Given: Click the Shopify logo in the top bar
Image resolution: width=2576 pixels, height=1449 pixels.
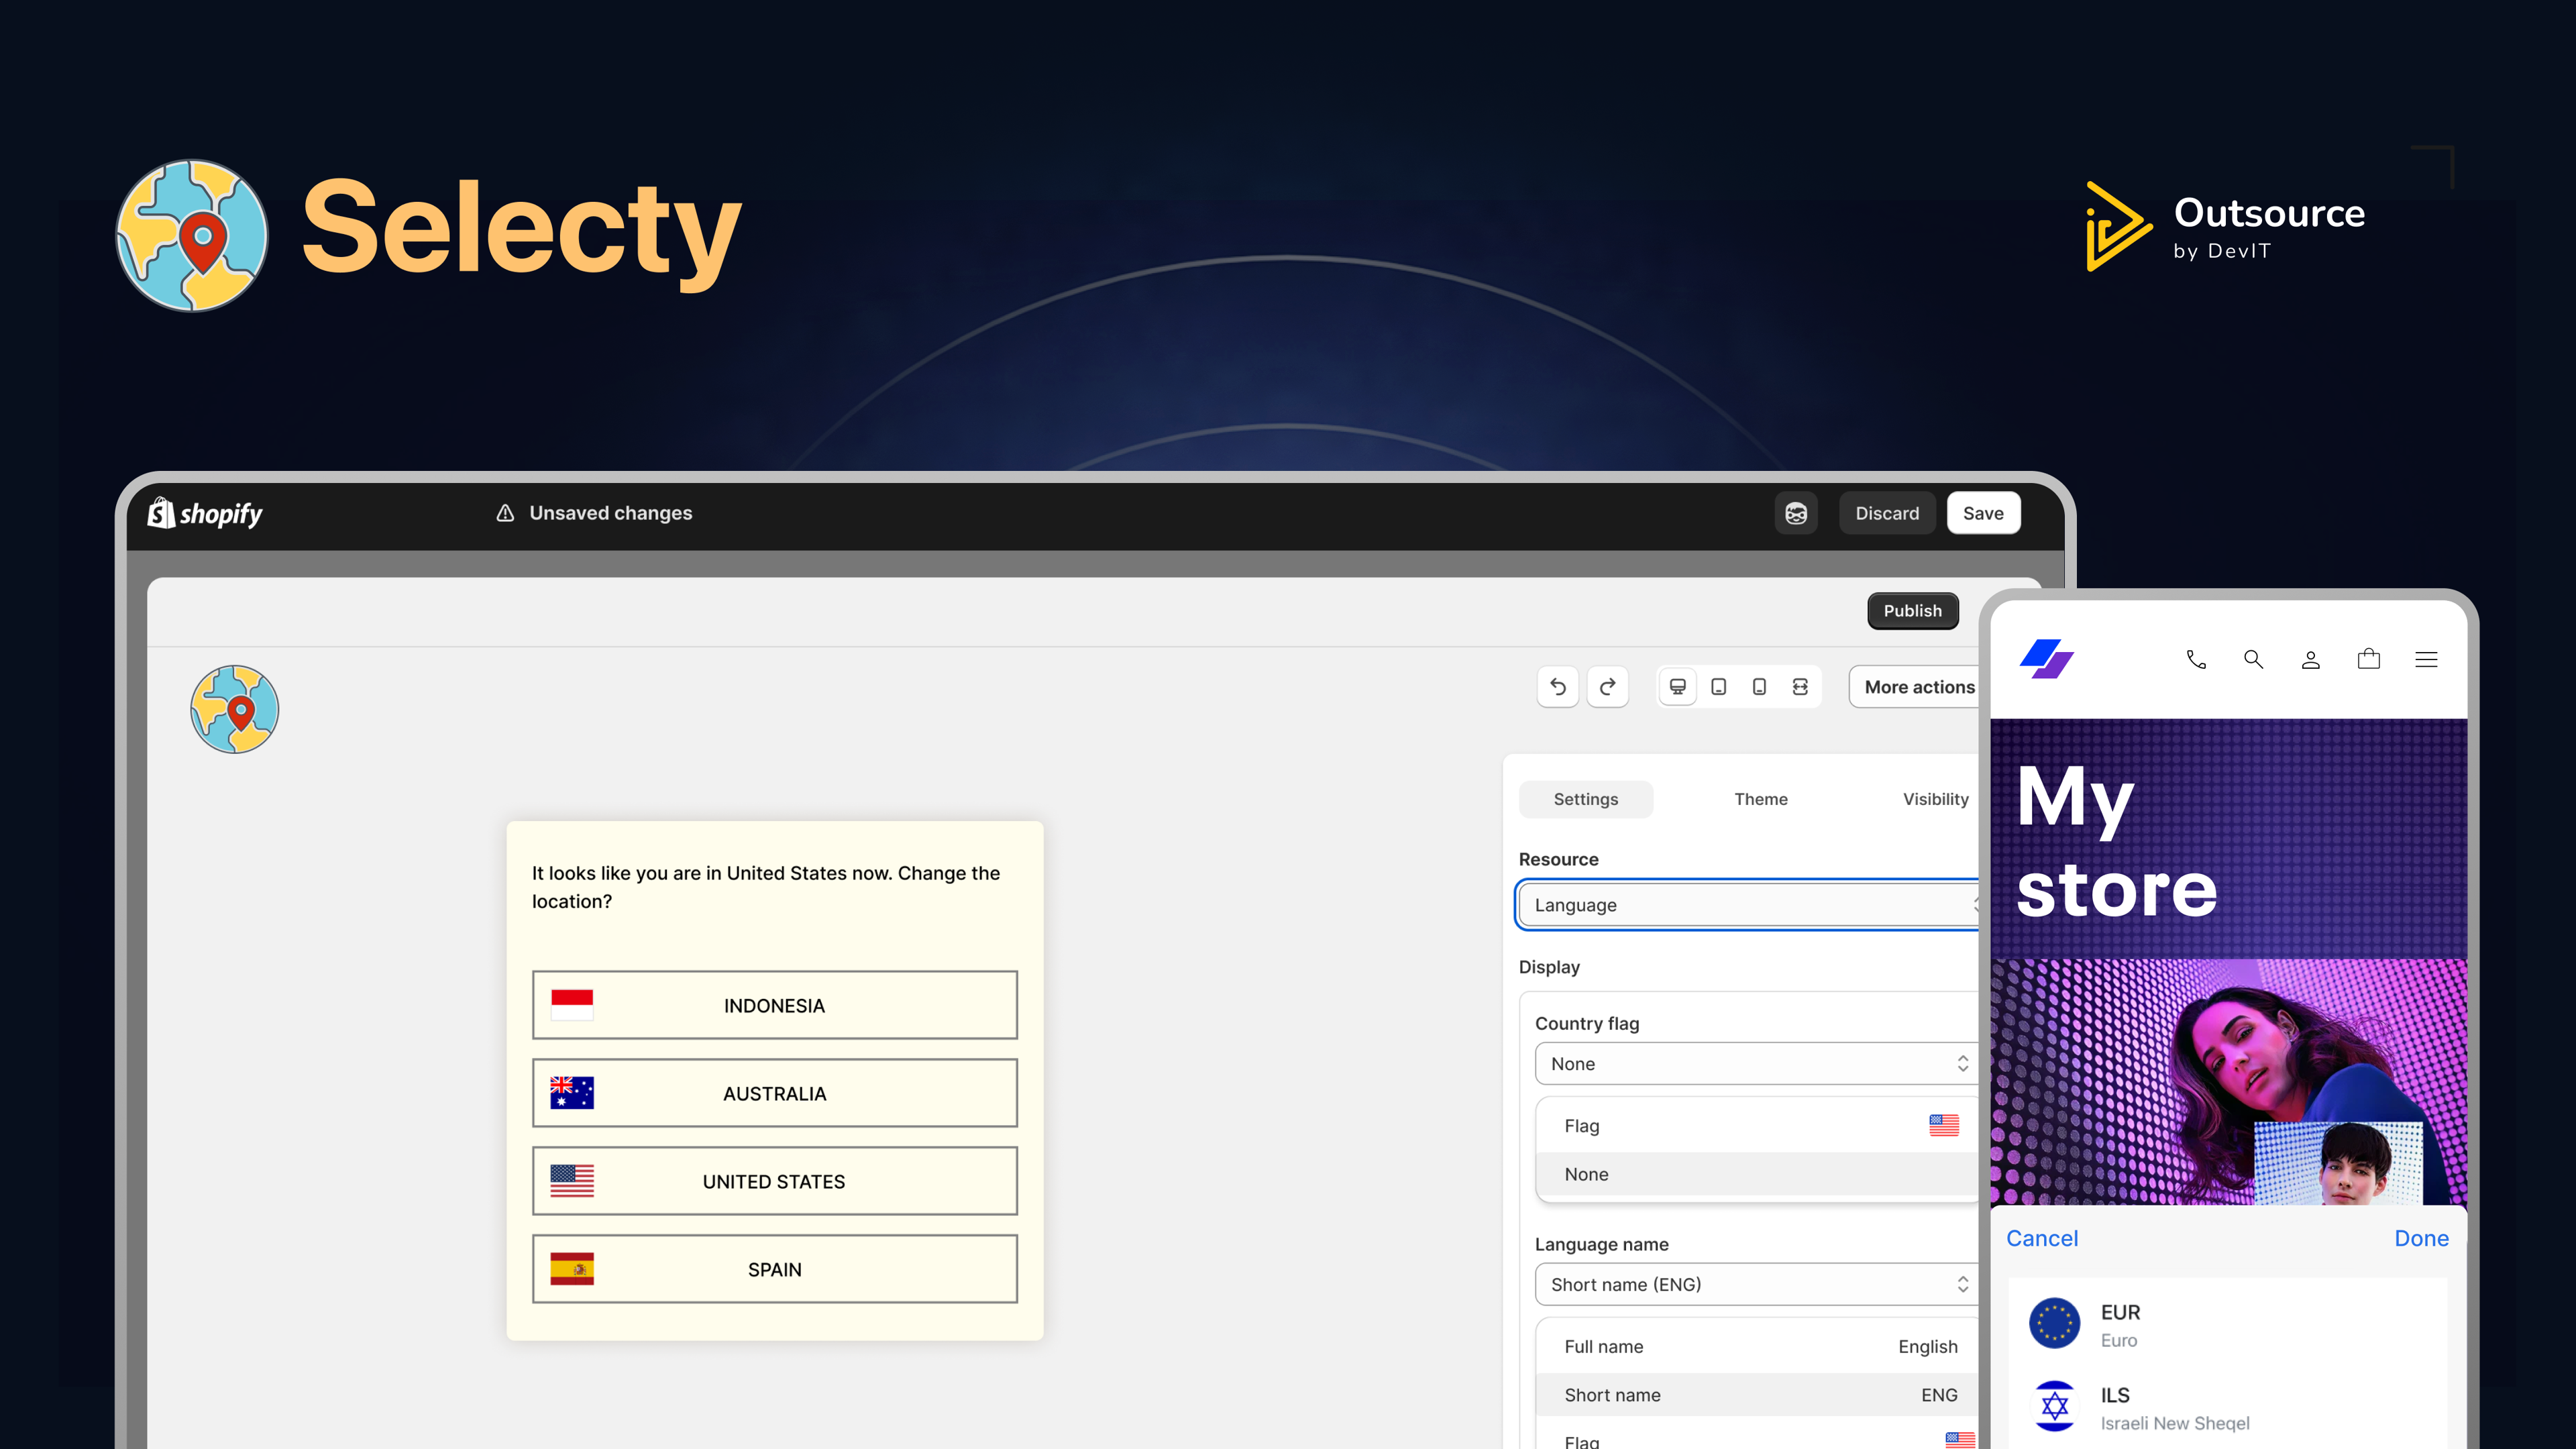Looking at the screenshot, I should coord(205,513).
